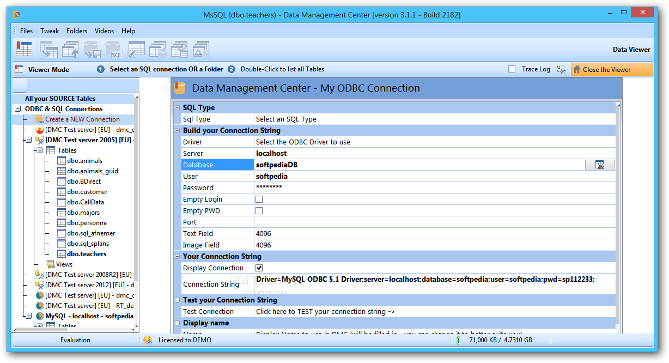
Task: Click the server icon of DMC Test server 2008R2
Action: click(x=40, y=275)
